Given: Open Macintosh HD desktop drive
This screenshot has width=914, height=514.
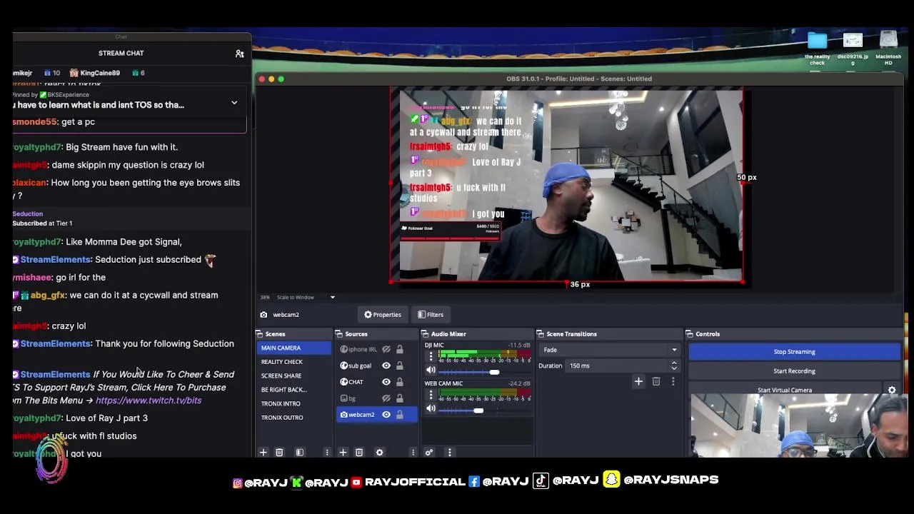Looking at the screenshot, I should (888, 49).
